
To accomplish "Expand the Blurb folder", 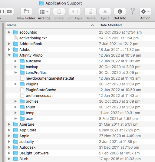I will (x=9, y=159).
